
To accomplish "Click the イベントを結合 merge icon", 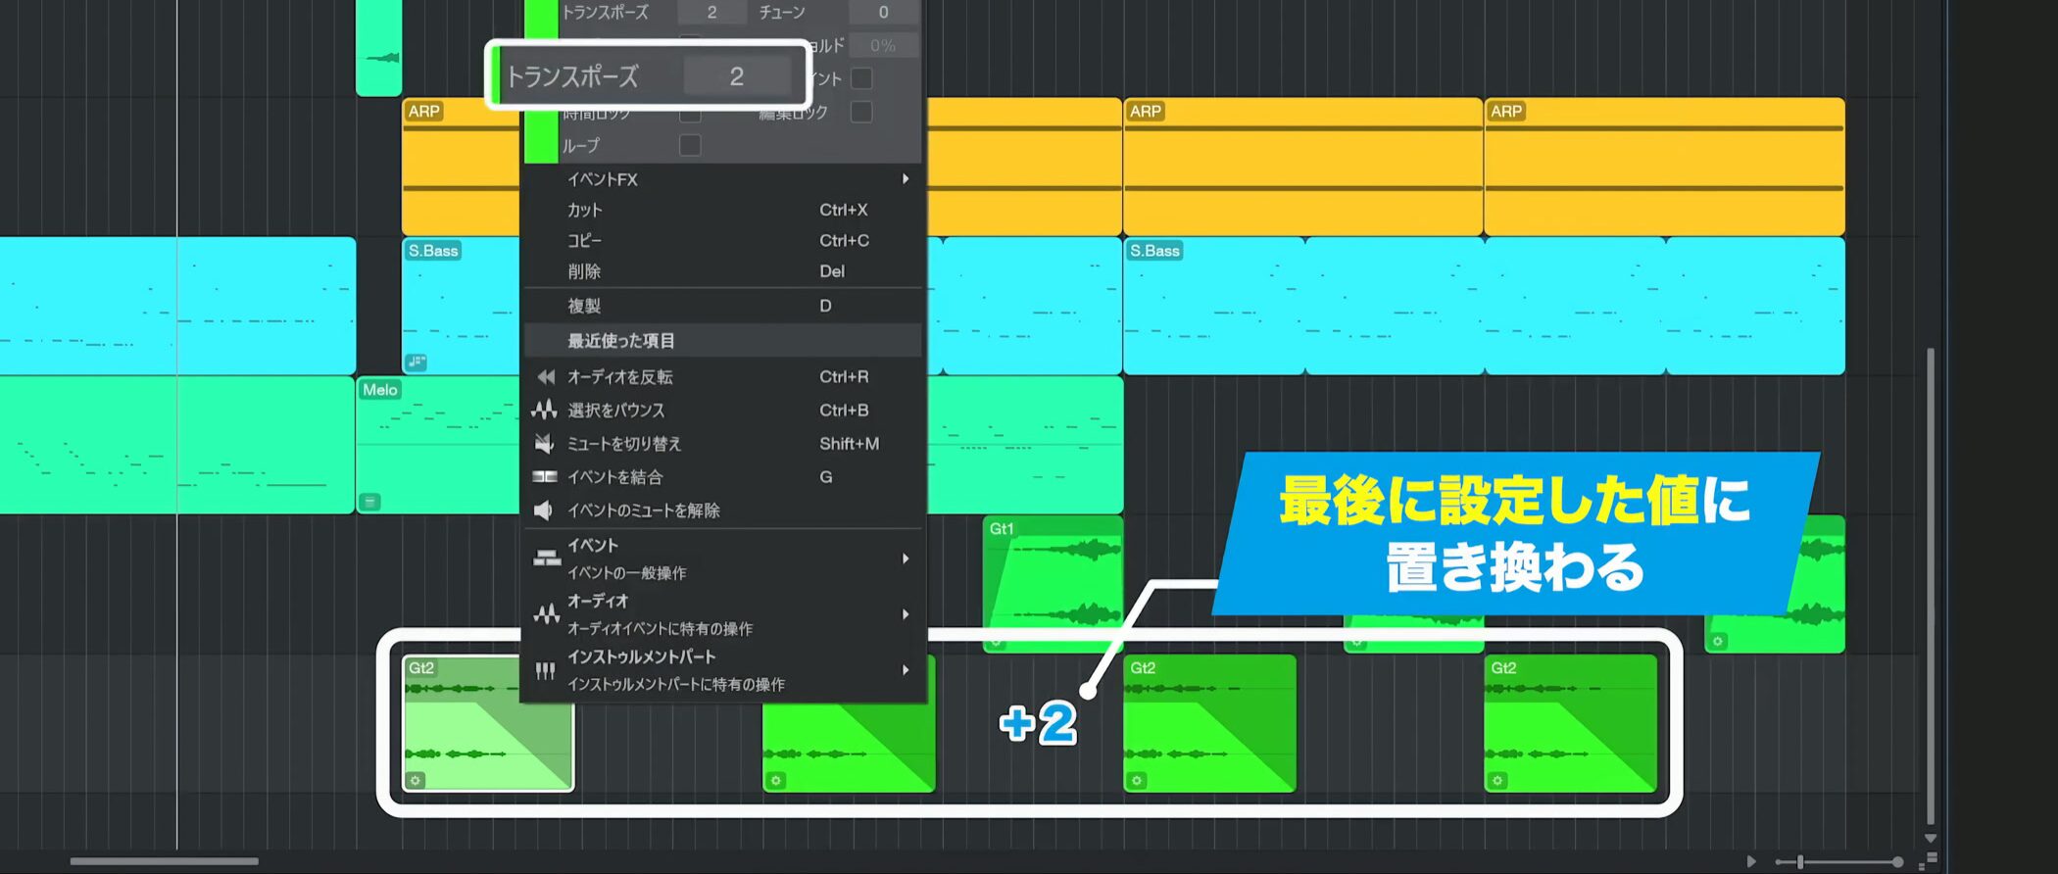I will pyautogui.click(x=544, y=477).
